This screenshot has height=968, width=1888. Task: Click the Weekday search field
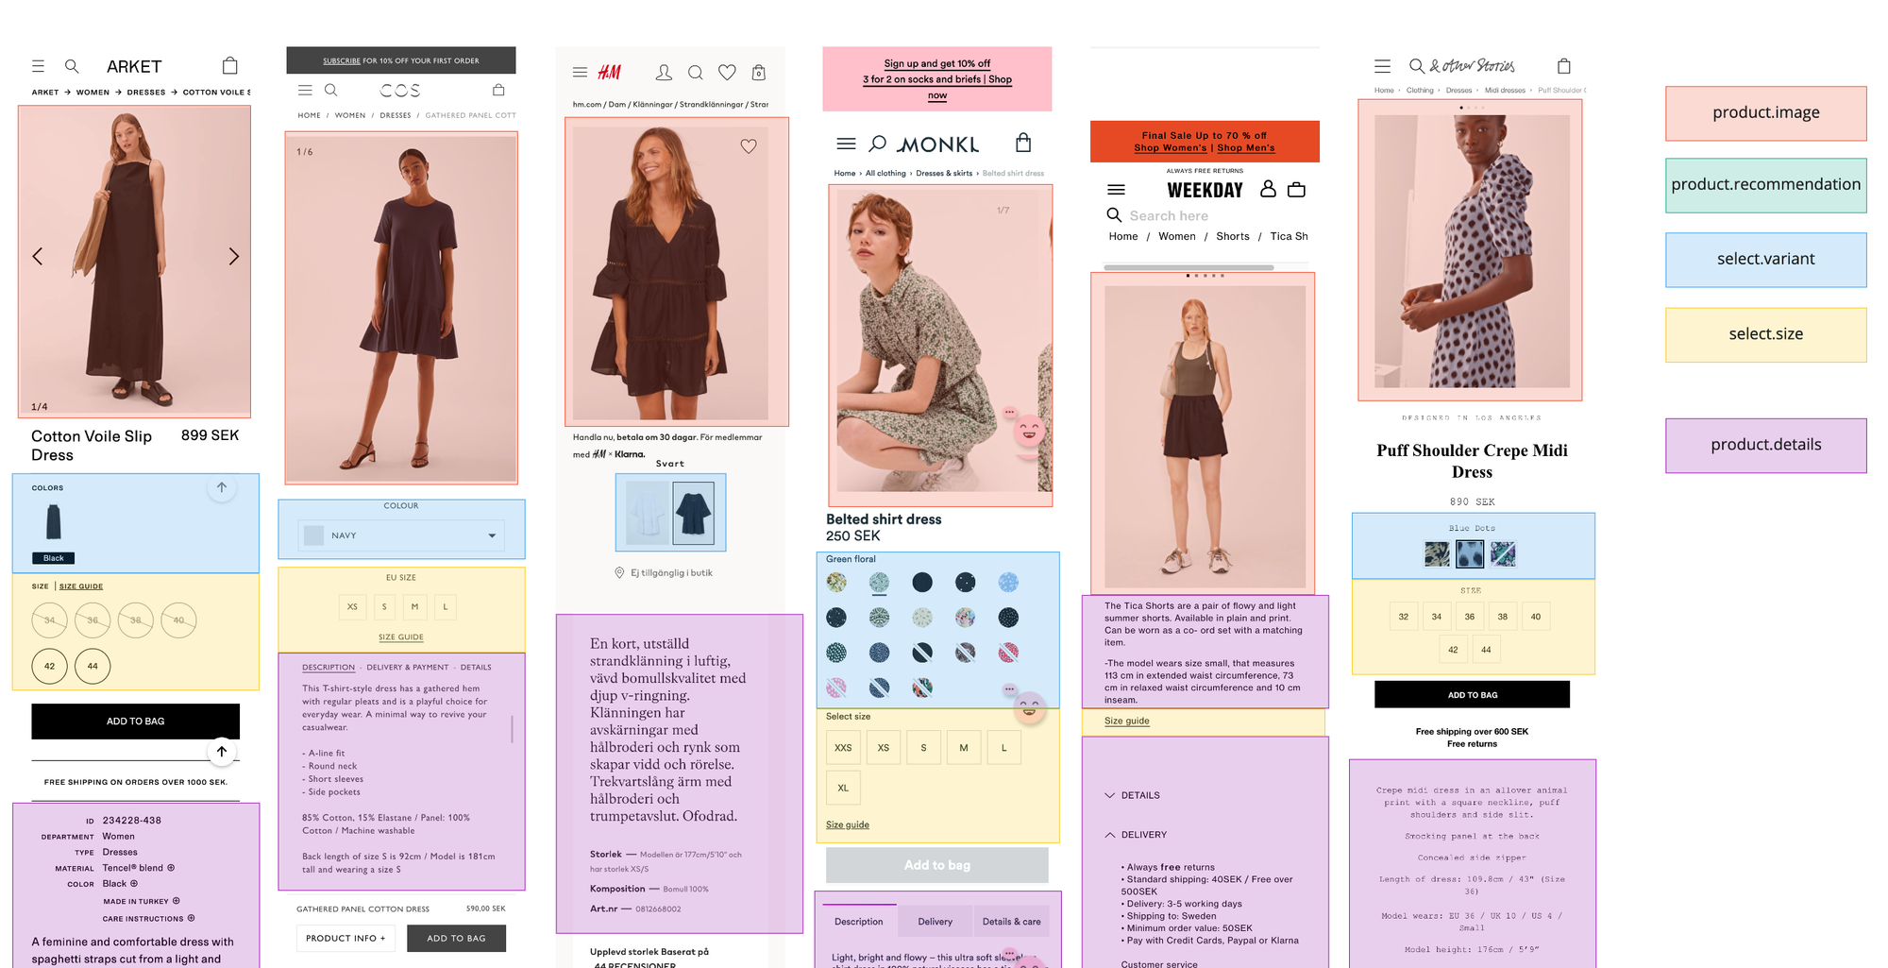1171,215
